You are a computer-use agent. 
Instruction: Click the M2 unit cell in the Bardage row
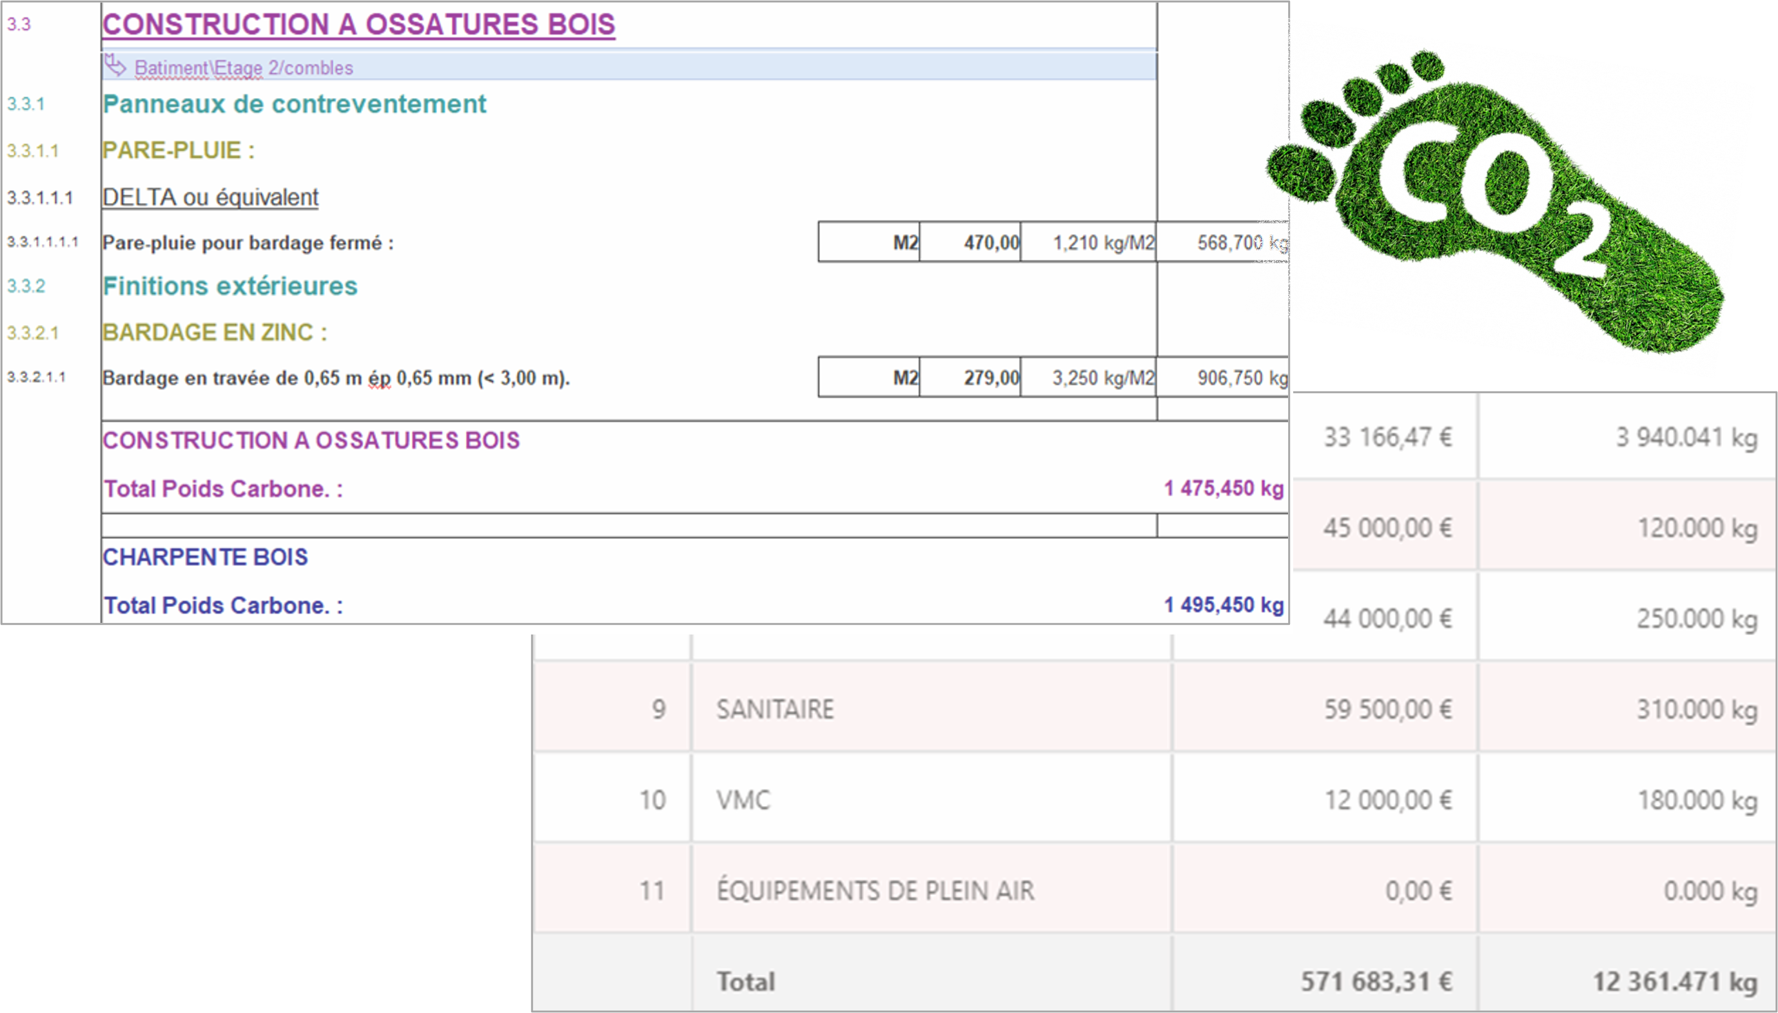tap(869, 377)
